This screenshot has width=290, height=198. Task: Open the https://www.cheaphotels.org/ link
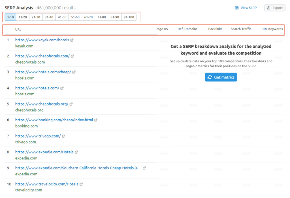(x=42, y=104)
